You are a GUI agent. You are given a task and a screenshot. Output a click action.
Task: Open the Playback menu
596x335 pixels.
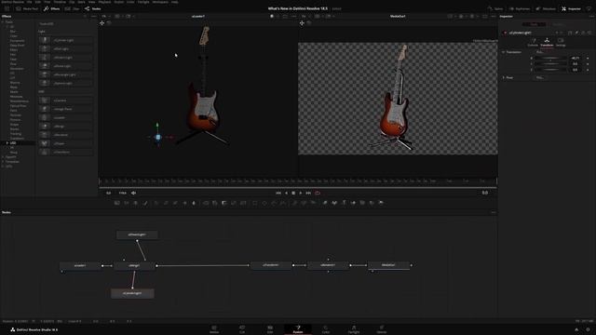pyautogui.click(x=104, y=2)
